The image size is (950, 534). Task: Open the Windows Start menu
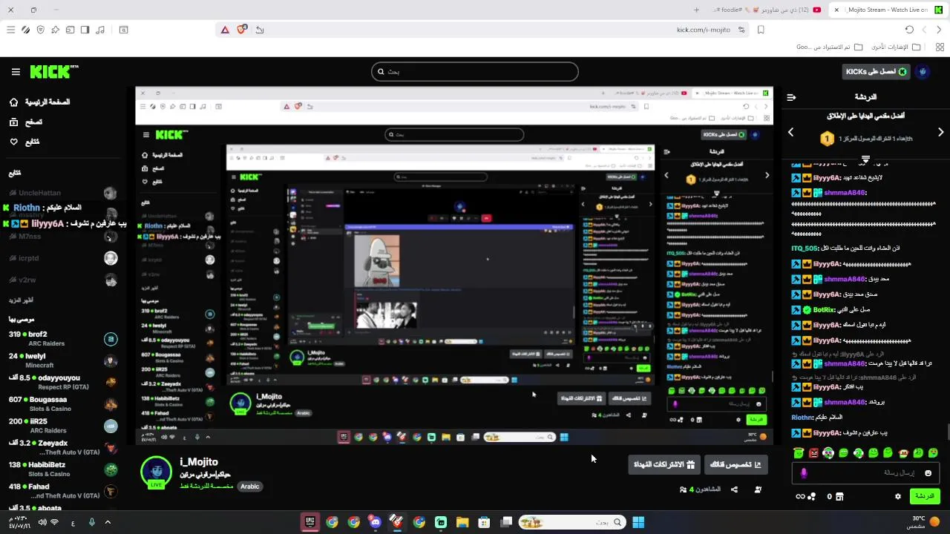click(638, 522)
